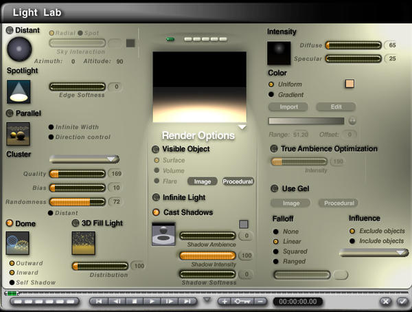Click the Edit gradient button
This screenshot has width=412, height=312.
pyautogui.click(x=336, y=107)
